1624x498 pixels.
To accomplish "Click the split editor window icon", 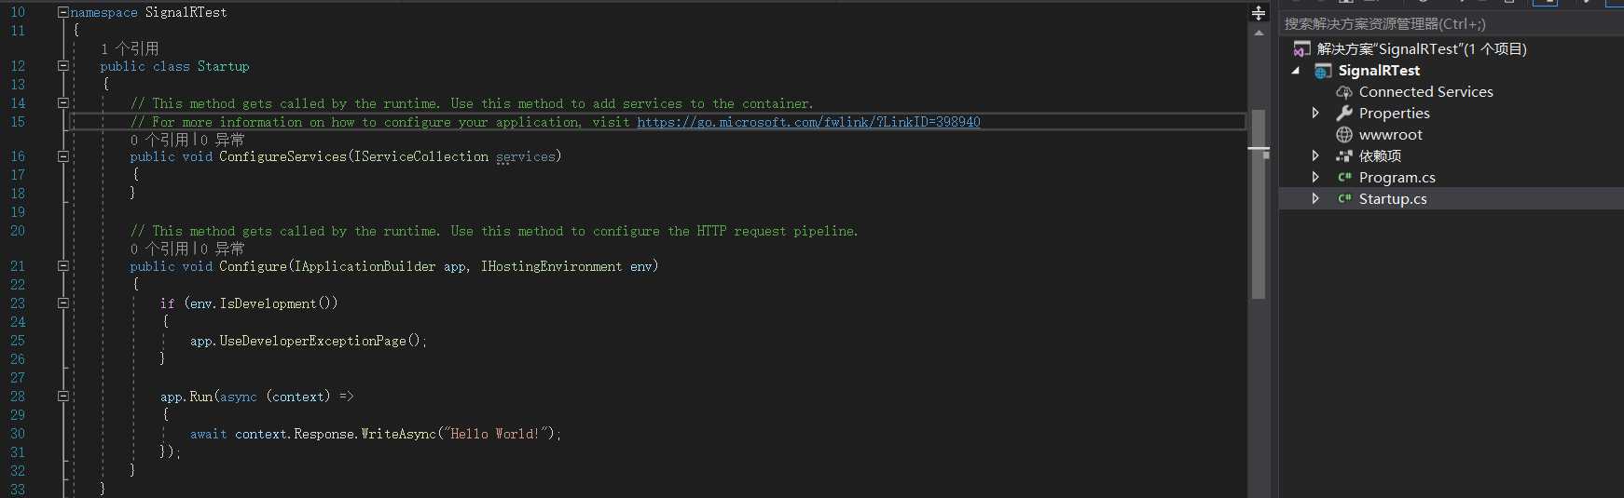I will pyautogui.click(x=1259, y=13).
